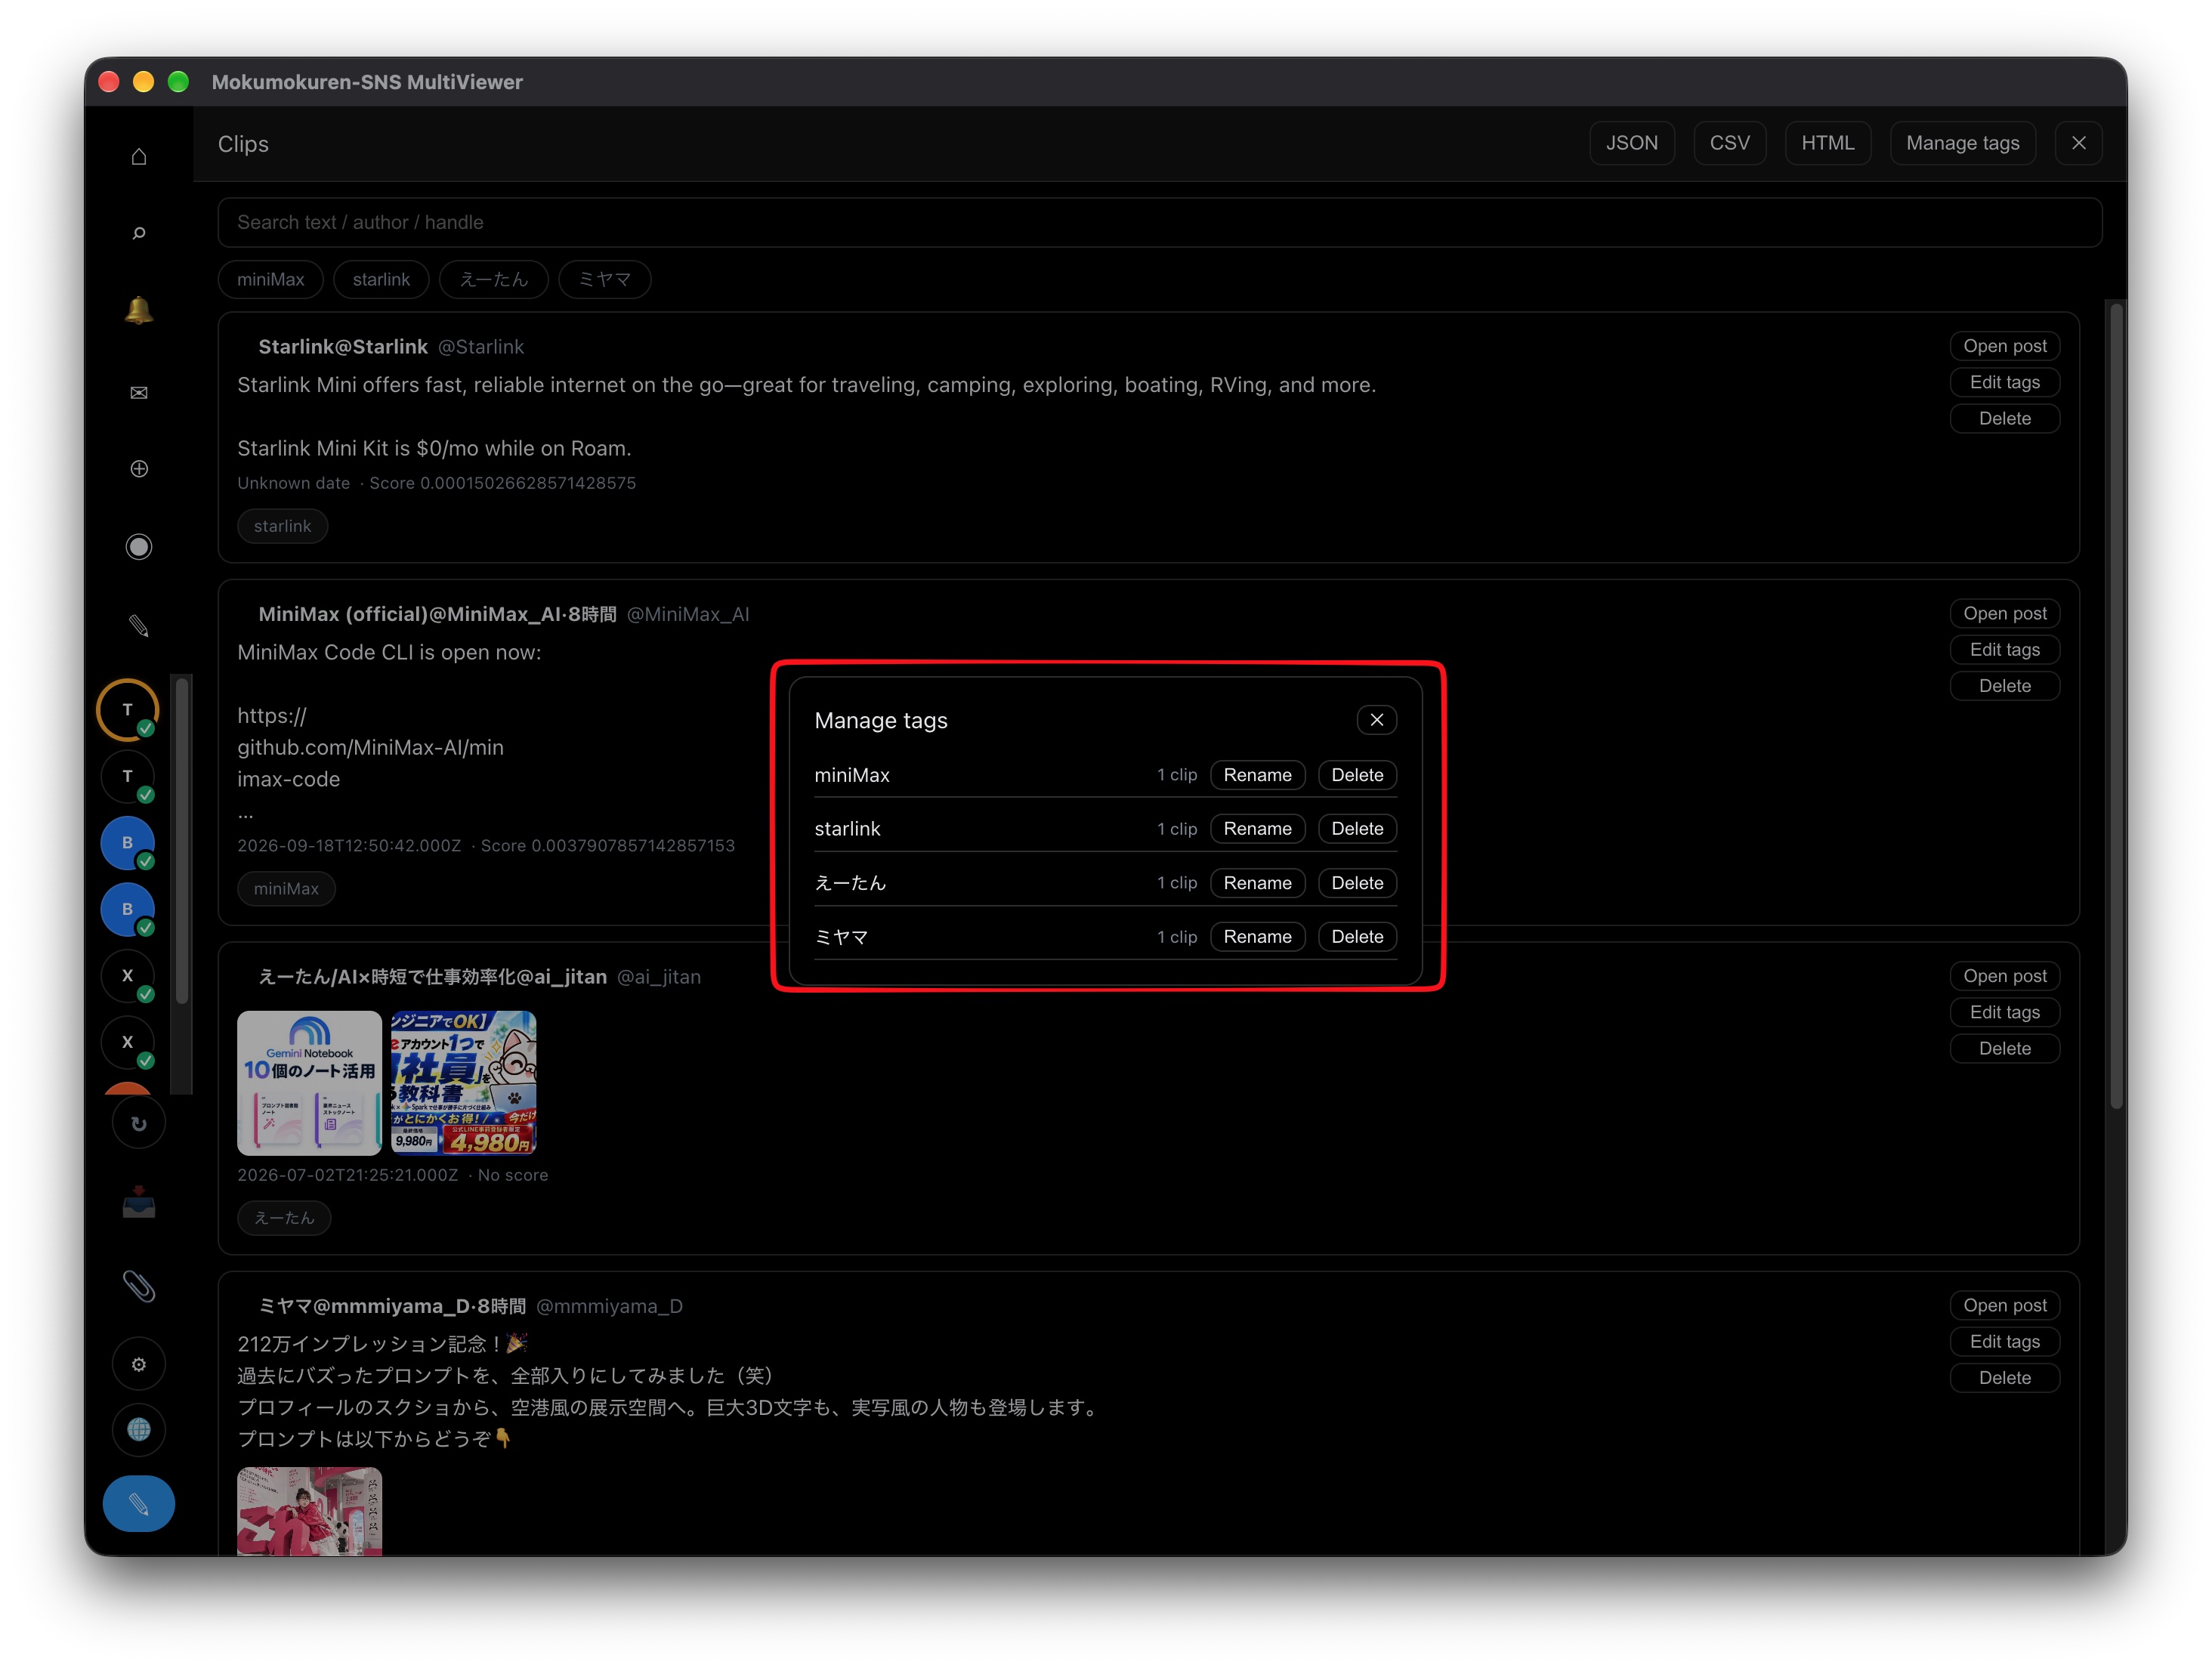
Task: Open notifications bell icon
Action: (x=139, y=310)
